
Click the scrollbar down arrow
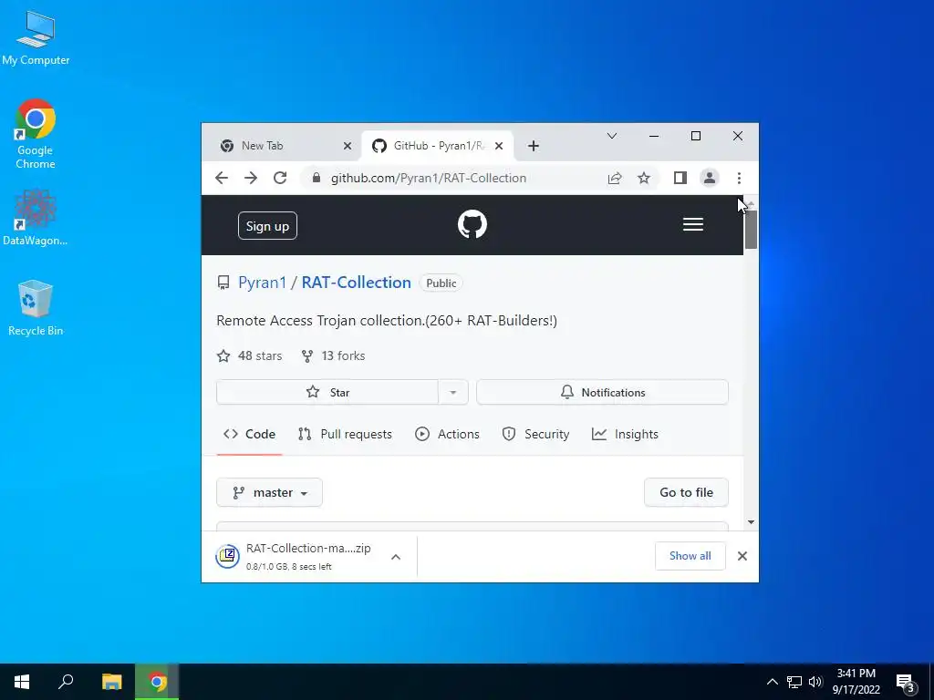click(x=752, y=522)
